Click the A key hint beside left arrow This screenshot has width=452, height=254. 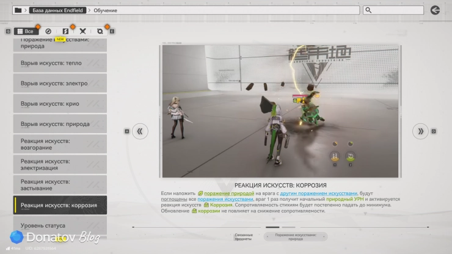point(127,131)
